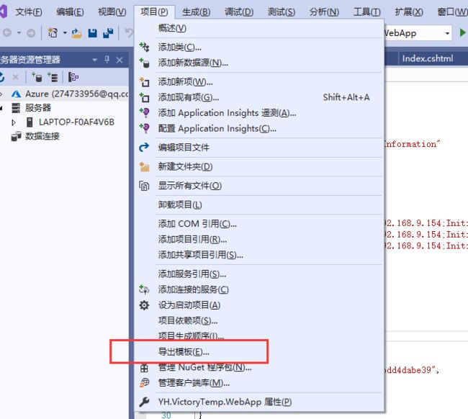
Task: Select 项目依赖项(S)... entry
Action: tap(259, 320)
